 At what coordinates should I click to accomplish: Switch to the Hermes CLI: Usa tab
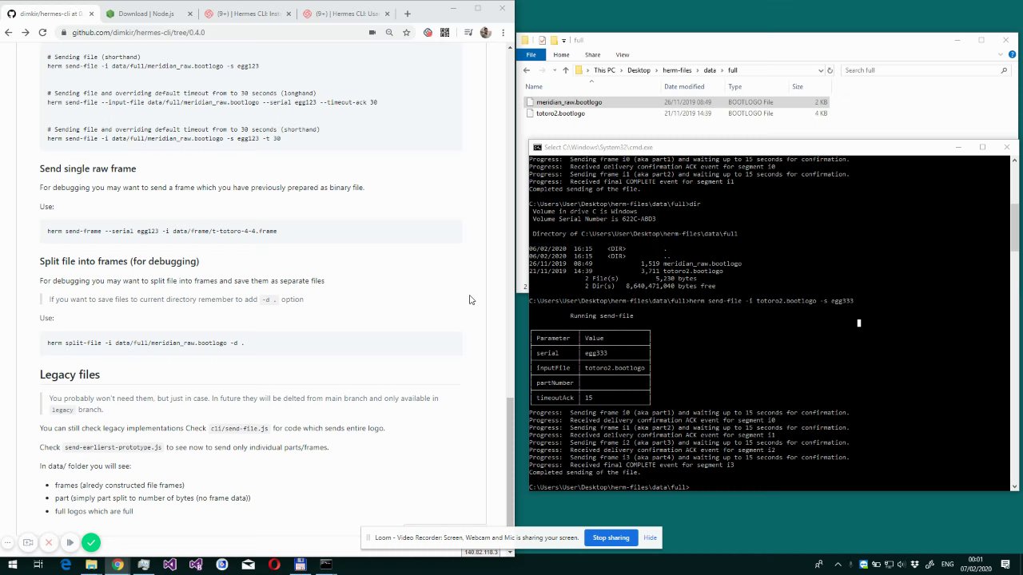[348, 14]
